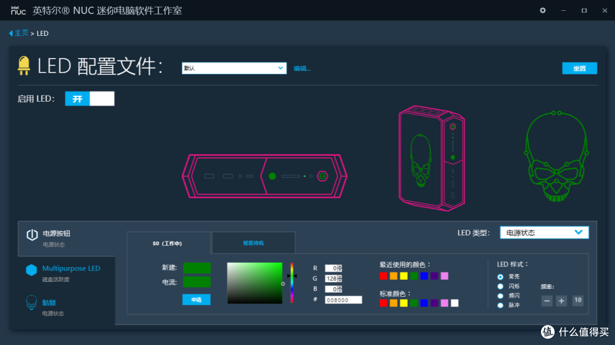Minimize the NUC software window
This screenshot has width=615, height=345.
563,11
